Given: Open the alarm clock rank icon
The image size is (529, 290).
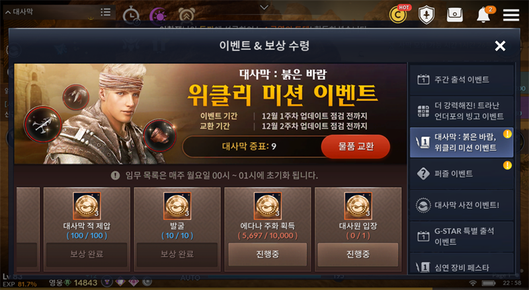Looking at the screenshot, I should pyautogui.click(x=186, y=15).
